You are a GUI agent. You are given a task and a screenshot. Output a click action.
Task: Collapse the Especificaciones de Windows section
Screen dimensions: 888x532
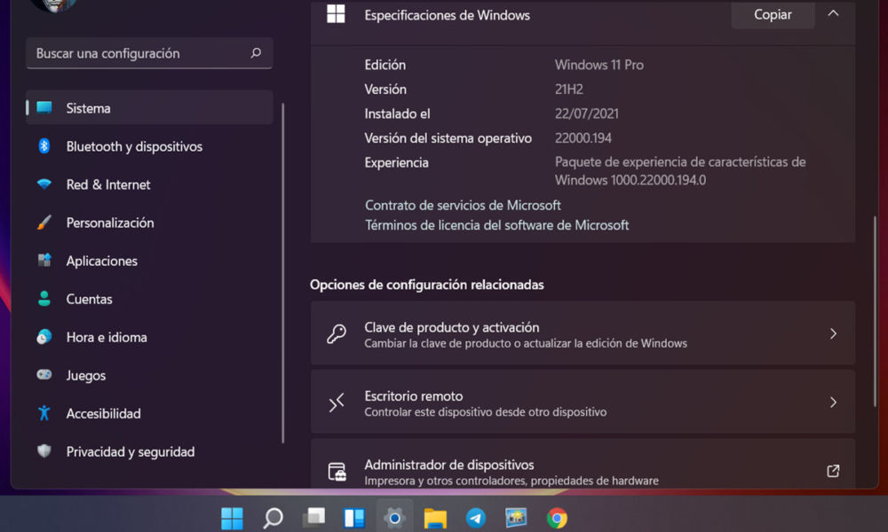(831, 14)
